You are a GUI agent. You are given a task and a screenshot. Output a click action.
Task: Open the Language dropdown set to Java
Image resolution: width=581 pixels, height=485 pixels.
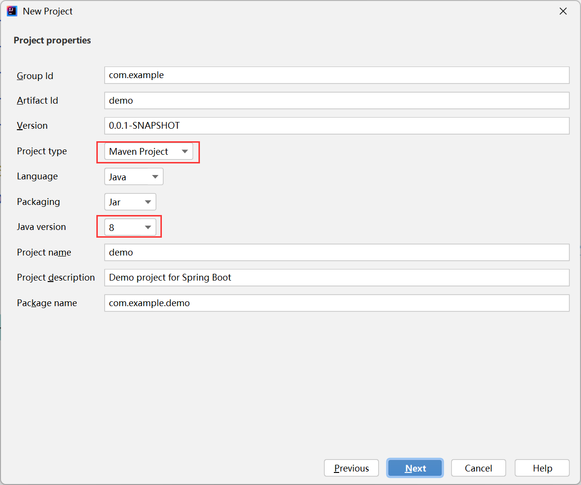tap(133, 176)
